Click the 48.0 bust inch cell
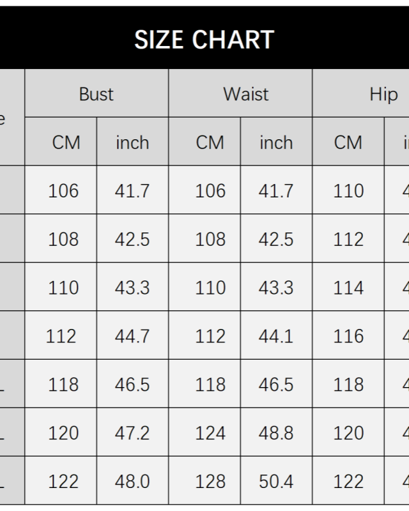The width and height of the screenshot is (409, 511). click(132, 482)
